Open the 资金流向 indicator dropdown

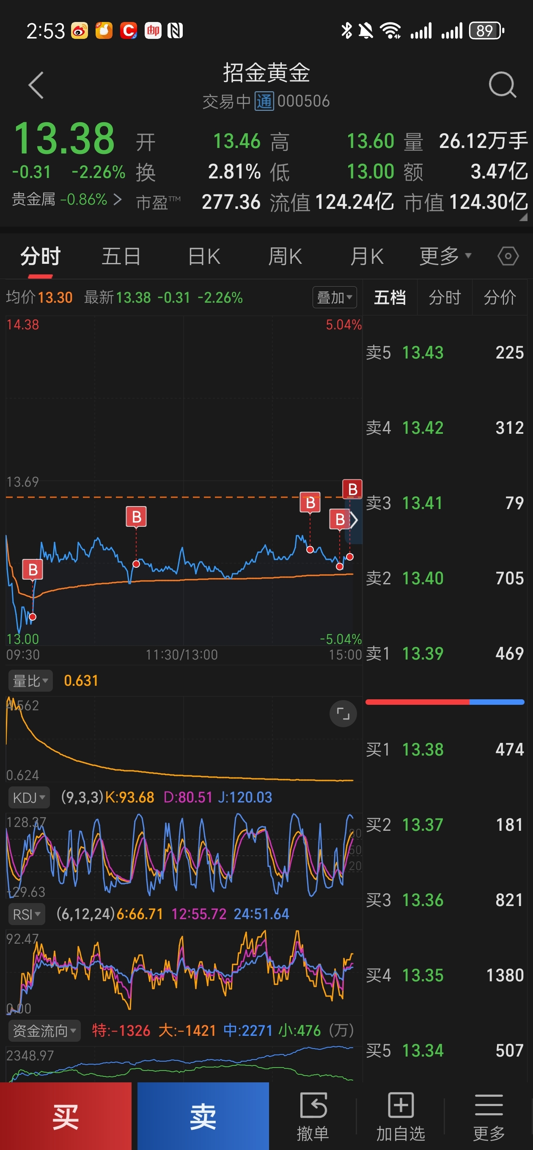(x=44, y=1031)
